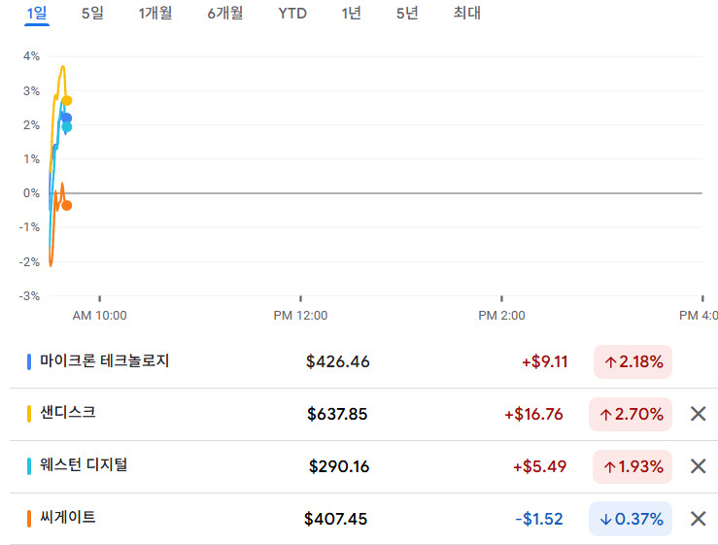
Task: Click the yellow 샌디스크 chart endpoint dot
Action: [67, 100]
